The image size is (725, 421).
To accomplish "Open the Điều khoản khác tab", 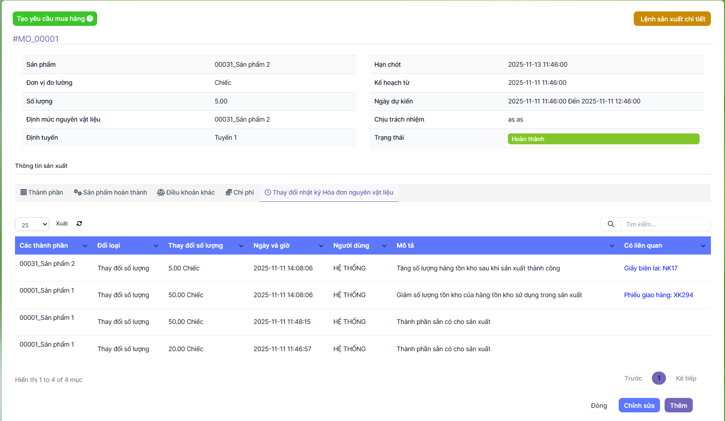I will click(x=186, y=192).
